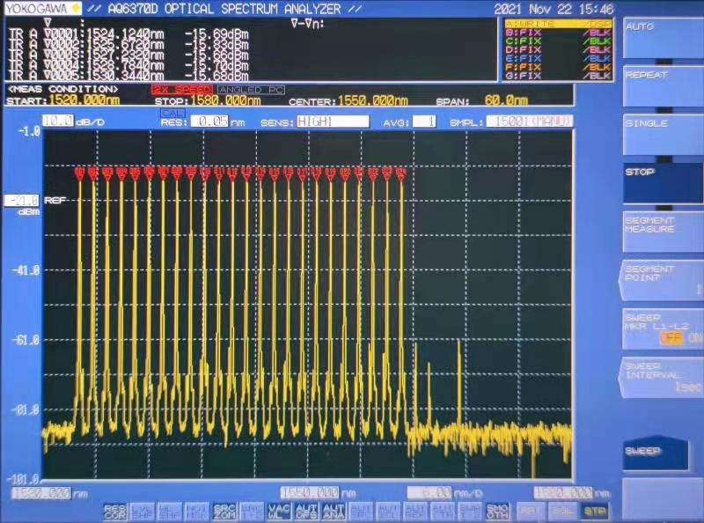Viewport: 704px width, 523px height.
Task: Select peak marker 001 on the trace
Action: [80, 172]
